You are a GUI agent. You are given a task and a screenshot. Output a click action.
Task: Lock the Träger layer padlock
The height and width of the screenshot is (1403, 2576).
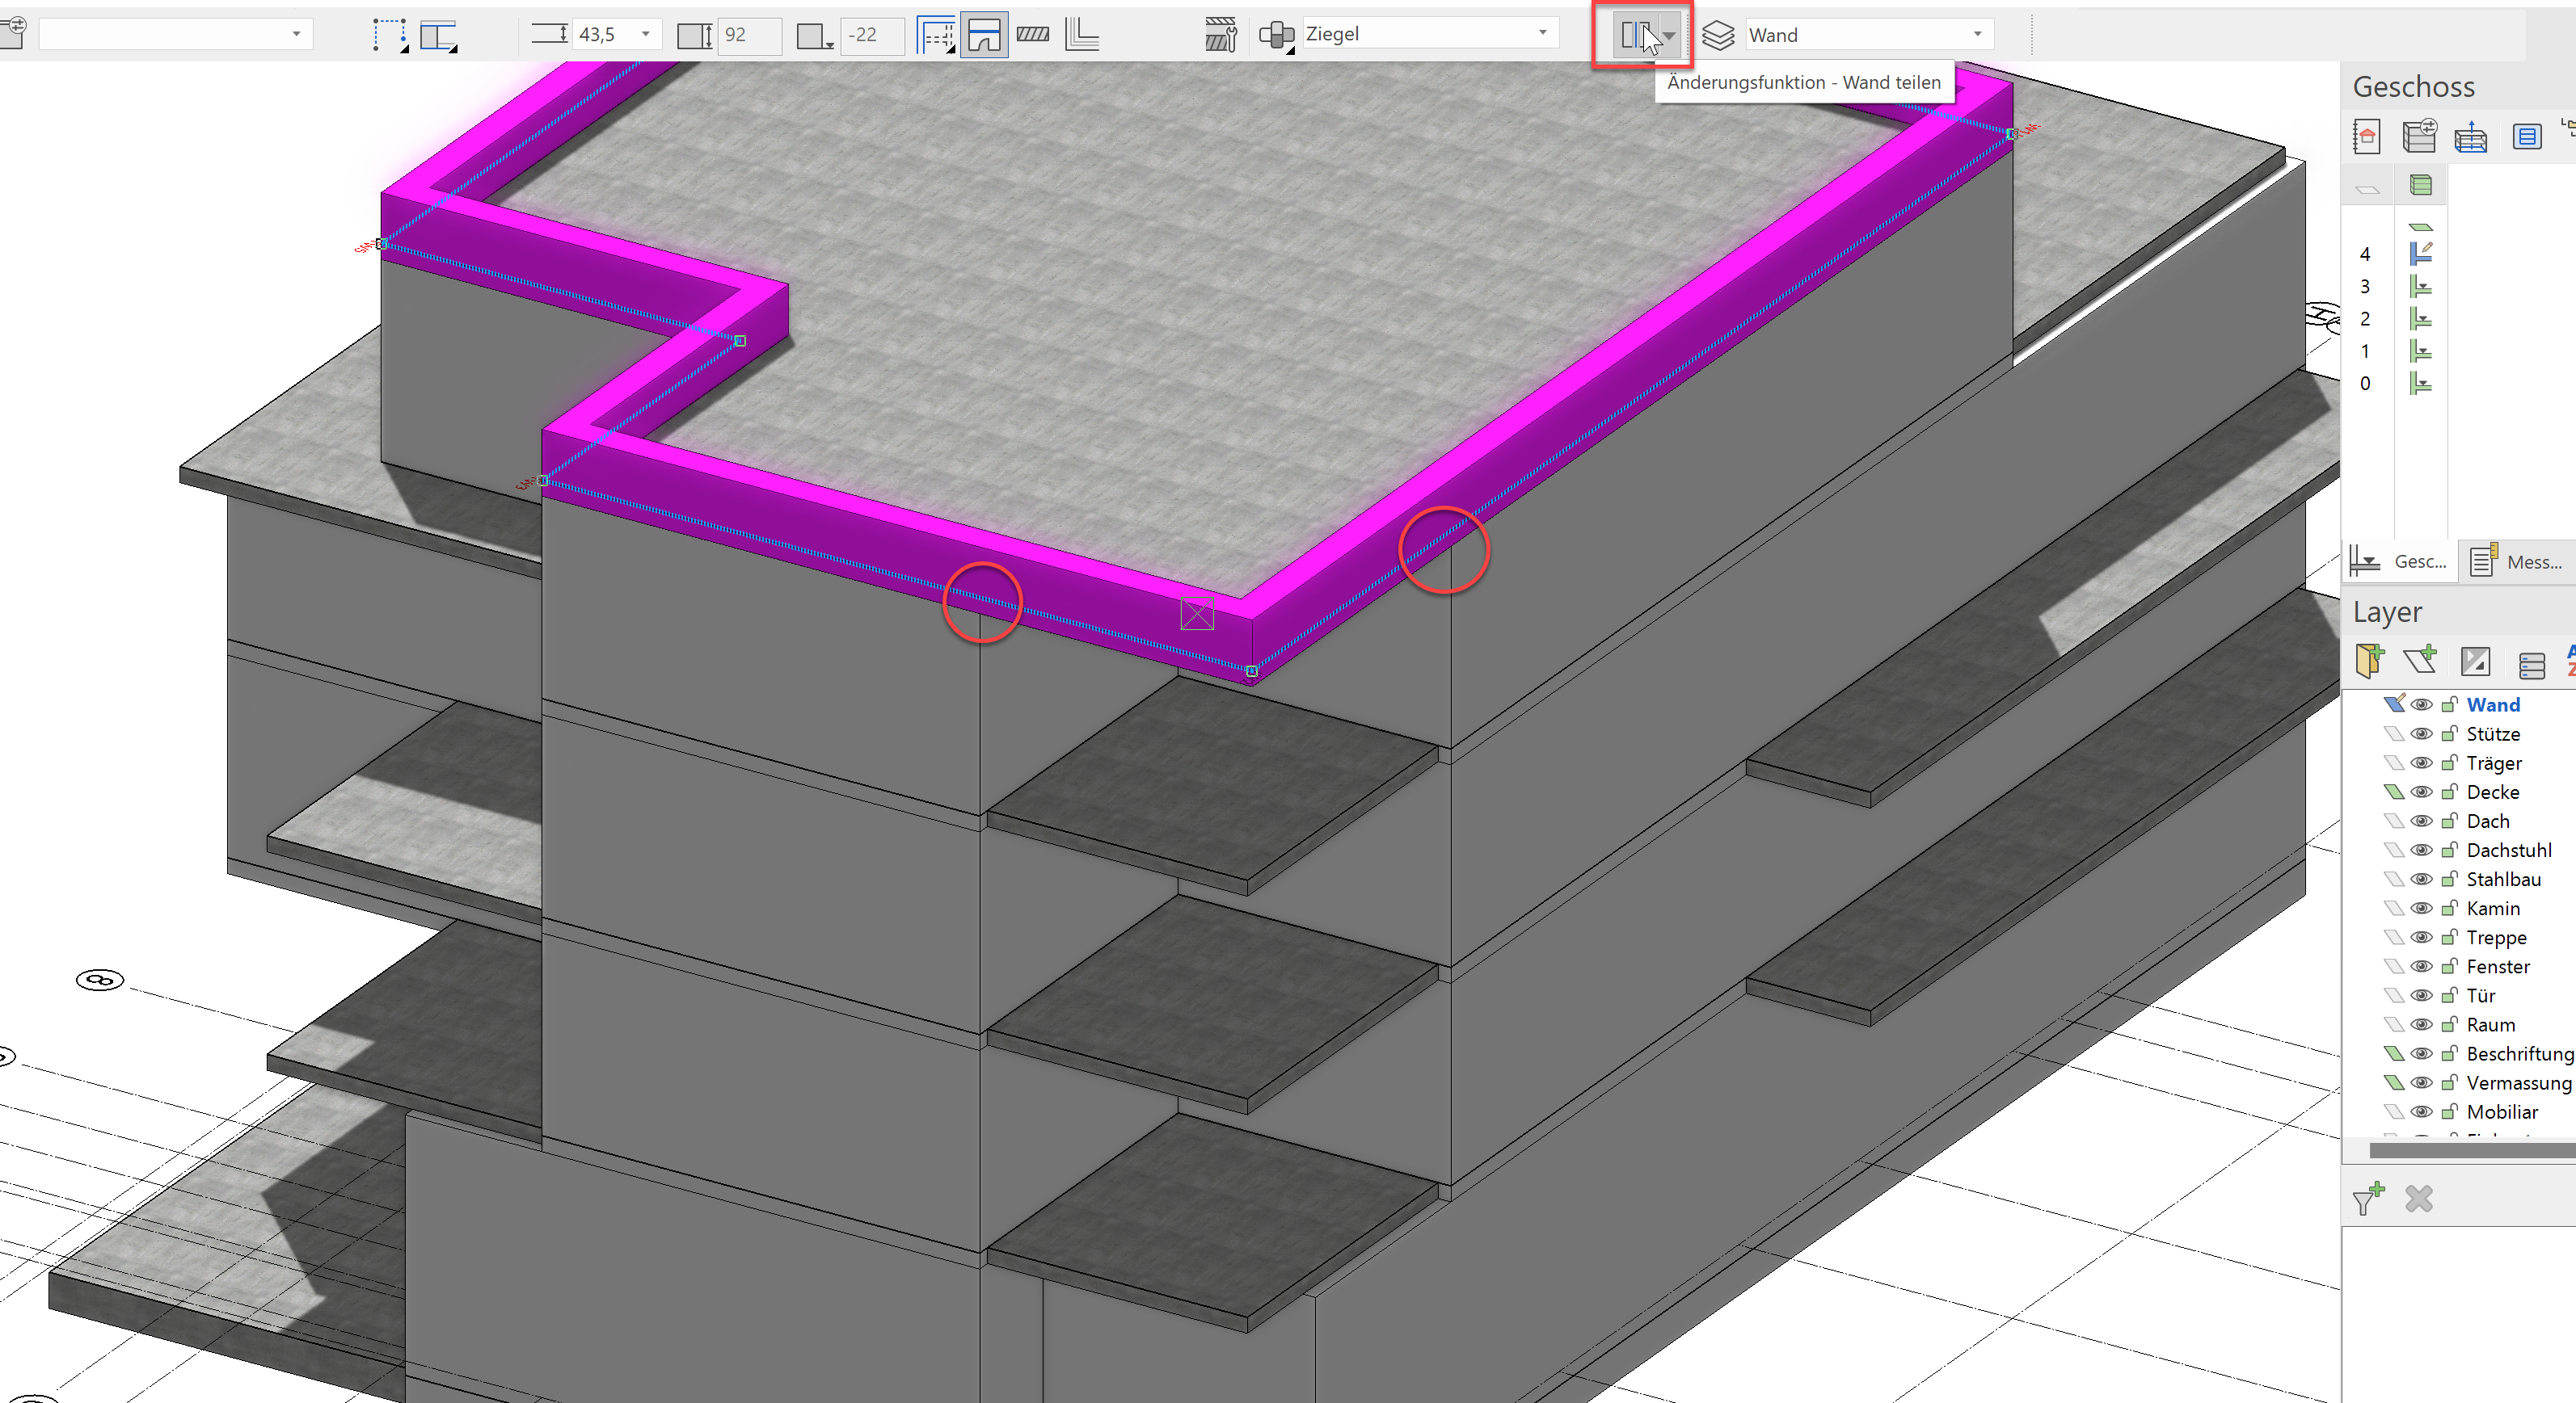(2449, 762)
